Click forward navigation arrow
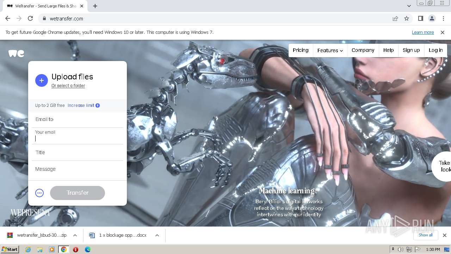The image size is (451, 254). point(19,18)
